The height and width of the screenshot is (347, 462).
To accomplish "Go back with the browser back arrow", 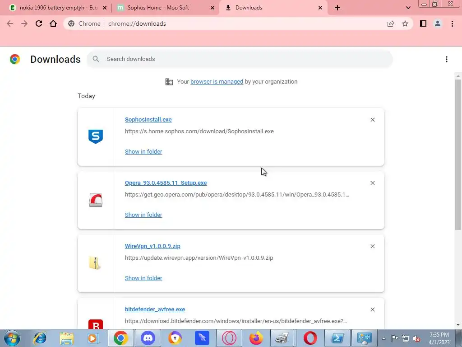I will click(10, 23).
